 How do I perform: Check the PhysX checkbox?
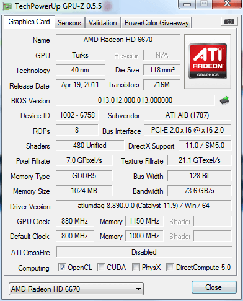[136, 267]
